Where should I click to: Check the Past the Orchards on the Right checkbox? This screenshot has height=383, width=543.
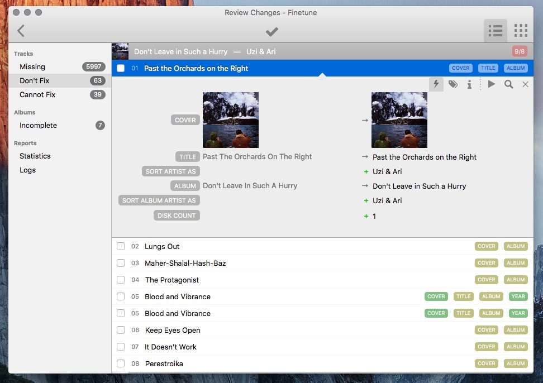(x=121, y=68)
